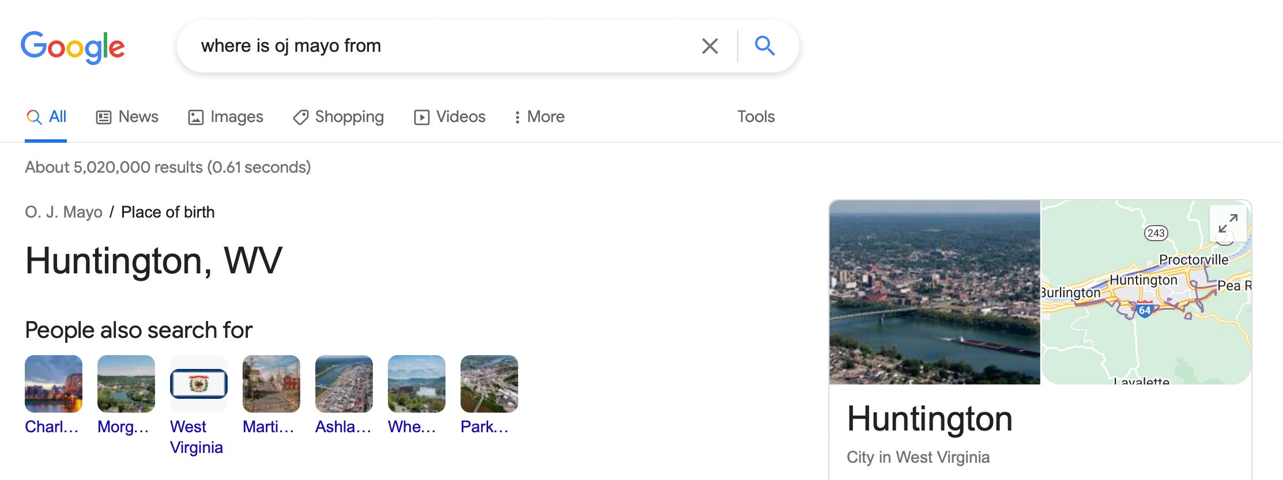Switch to the News tab
This screenshot has height=480, width=1283.
pos(127,117)
